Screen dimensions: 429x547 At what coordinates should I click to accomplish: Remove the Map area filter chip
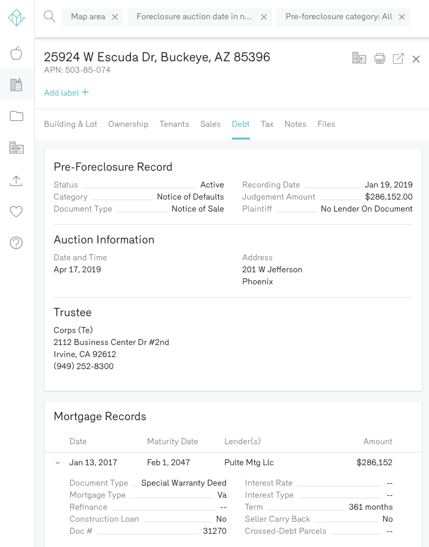tap(115, 17)
